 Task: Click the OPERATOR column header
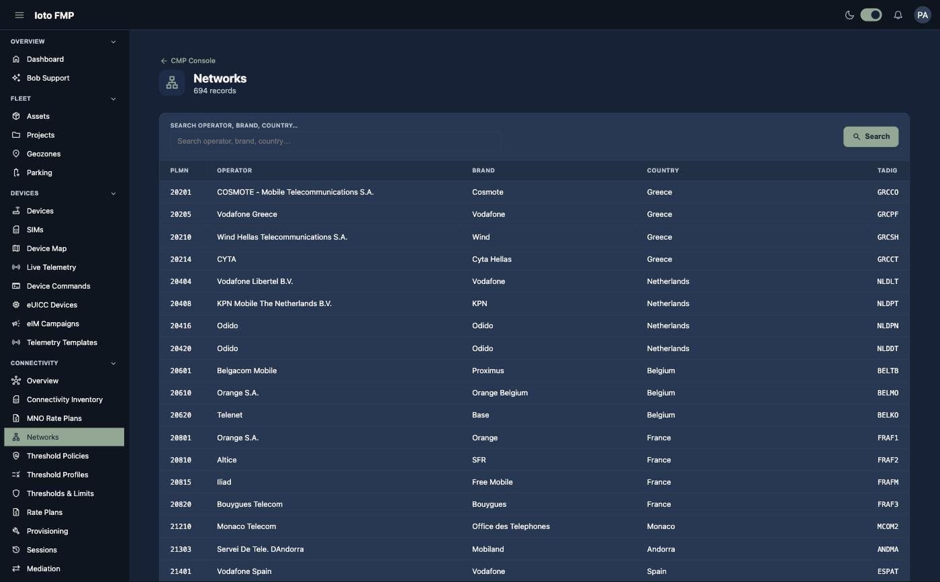234,171
